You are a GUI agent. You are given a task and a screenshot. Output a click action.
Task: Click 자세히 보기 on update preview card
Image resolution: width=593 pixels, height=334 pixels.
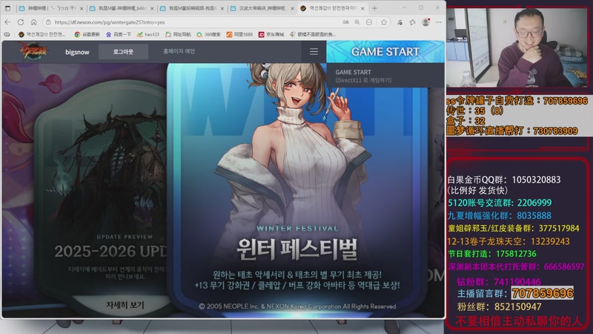tap(125, 305)
